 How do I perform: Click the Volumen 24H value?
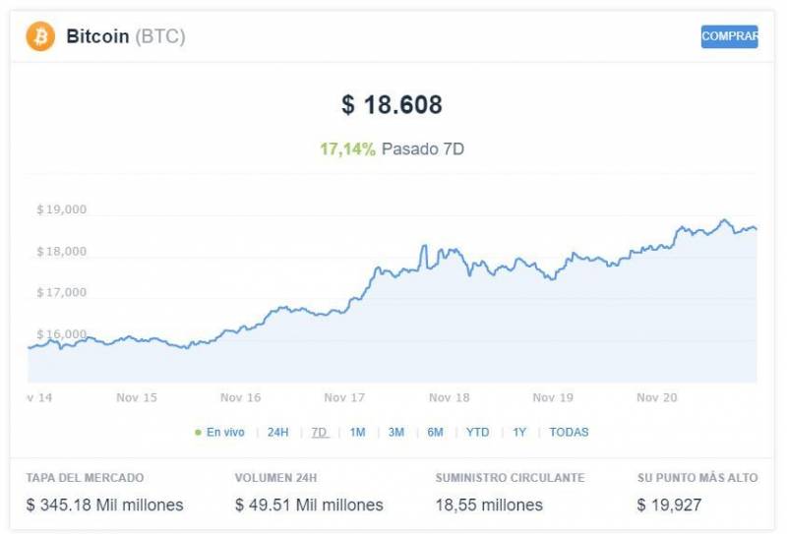(x=309, y=505)
